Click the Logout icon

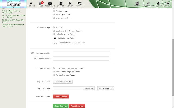(x=167, y=3)
